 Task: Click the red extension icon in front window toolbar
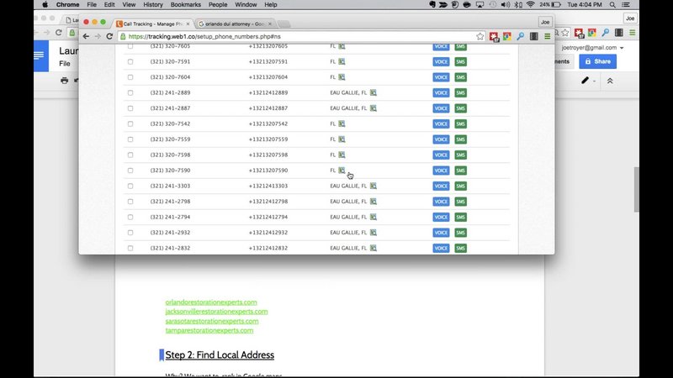point(494,37)
